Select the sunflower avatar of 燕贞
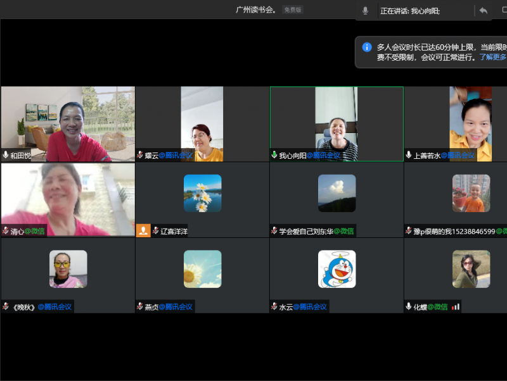The height and width of the screenshot is (381, 507). (x=202, y=269)
